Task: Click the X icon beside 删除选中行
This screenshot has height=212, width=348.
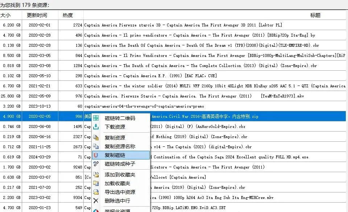Action: [96, 201]
